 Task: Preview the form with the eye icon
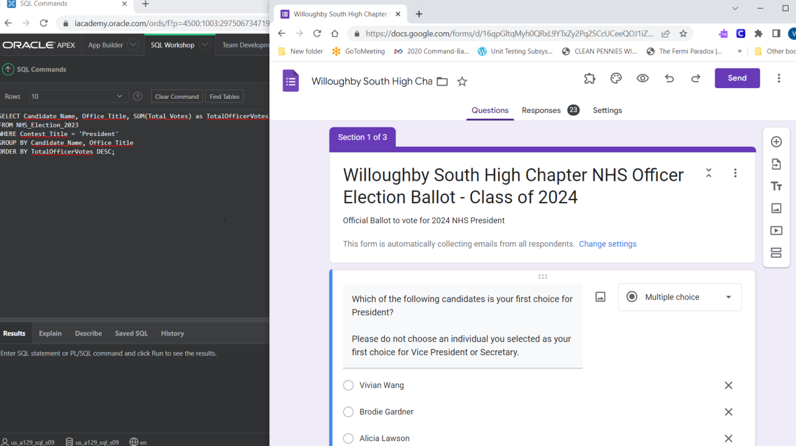click(x=643, y=78)
